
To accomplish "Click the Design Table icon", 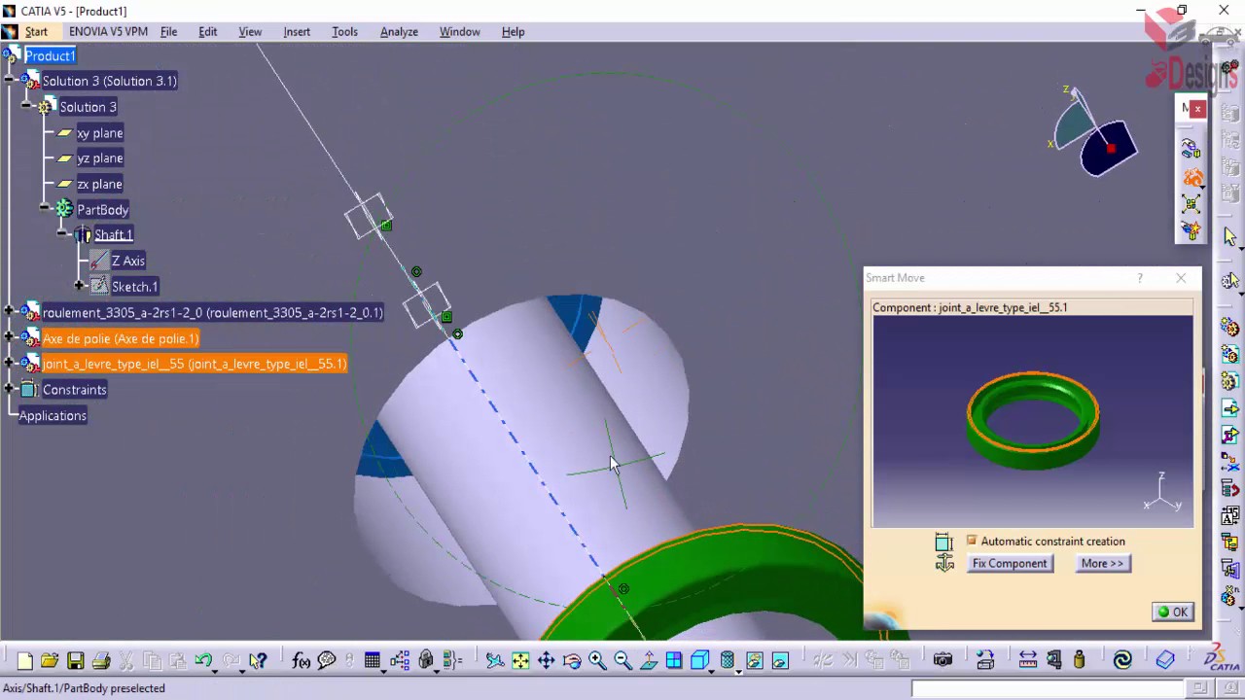I will (372, 661).
